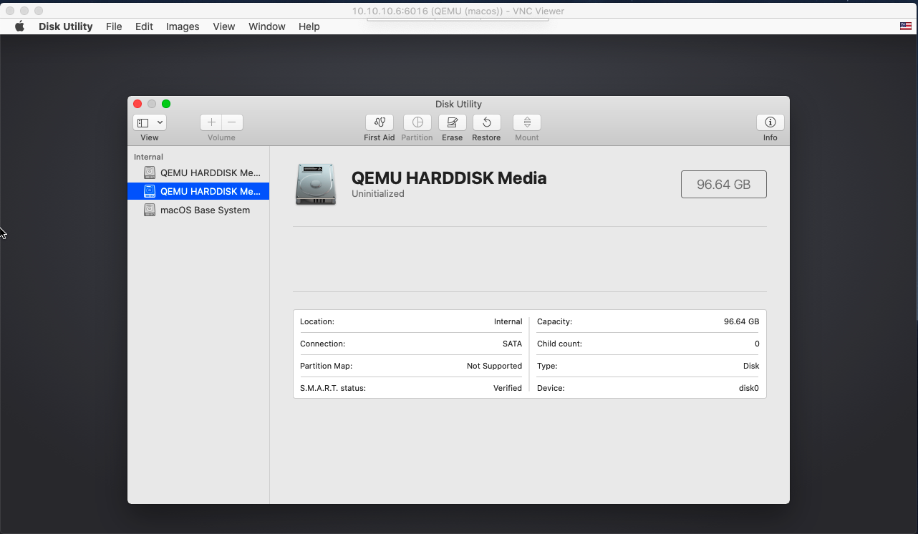Click the Partition pie icon

[417, 122]
